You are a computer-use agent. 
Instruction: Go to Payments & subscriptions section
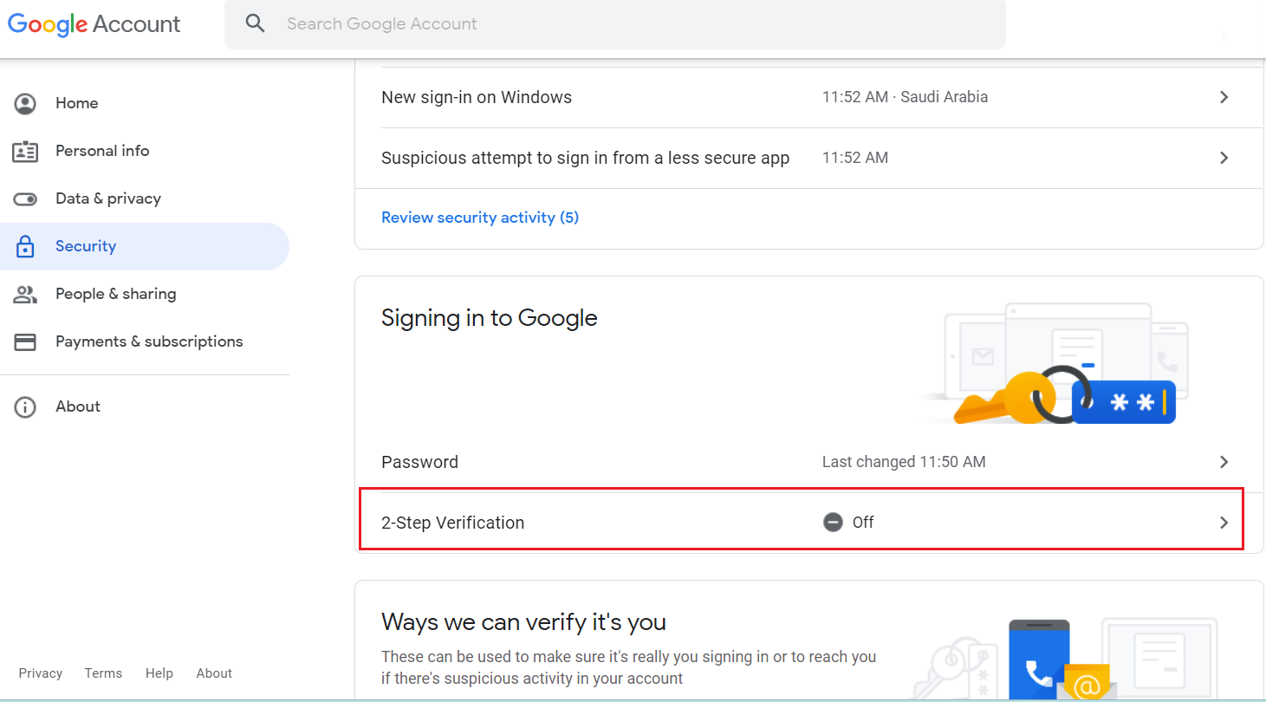149,341
